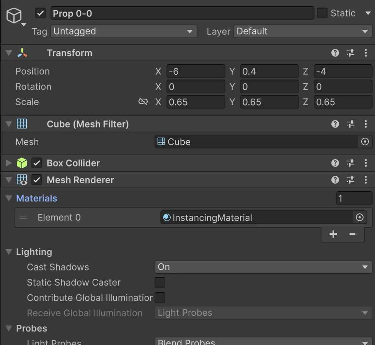Open Mesh Filter presets icon
Viewport: 375px width, 345px height.
pos(351,124)
